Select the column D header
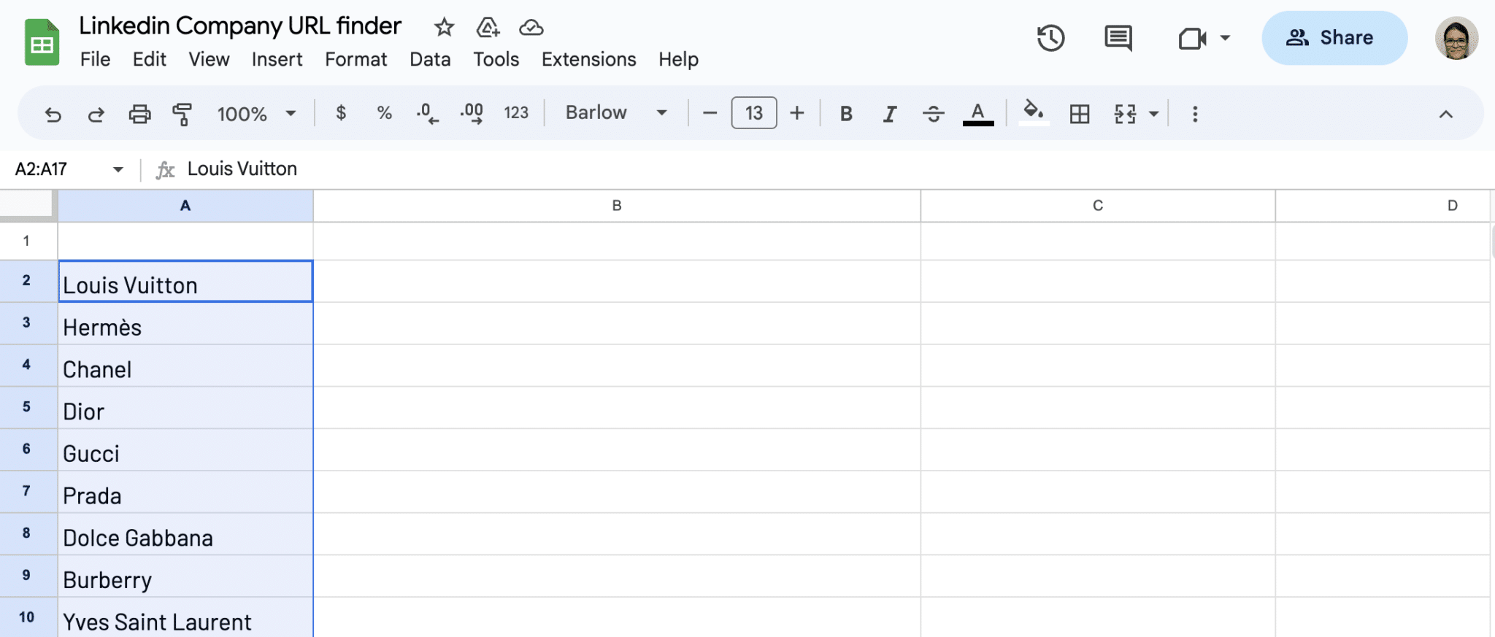The image size is (1495, 637). (1383, 206)
